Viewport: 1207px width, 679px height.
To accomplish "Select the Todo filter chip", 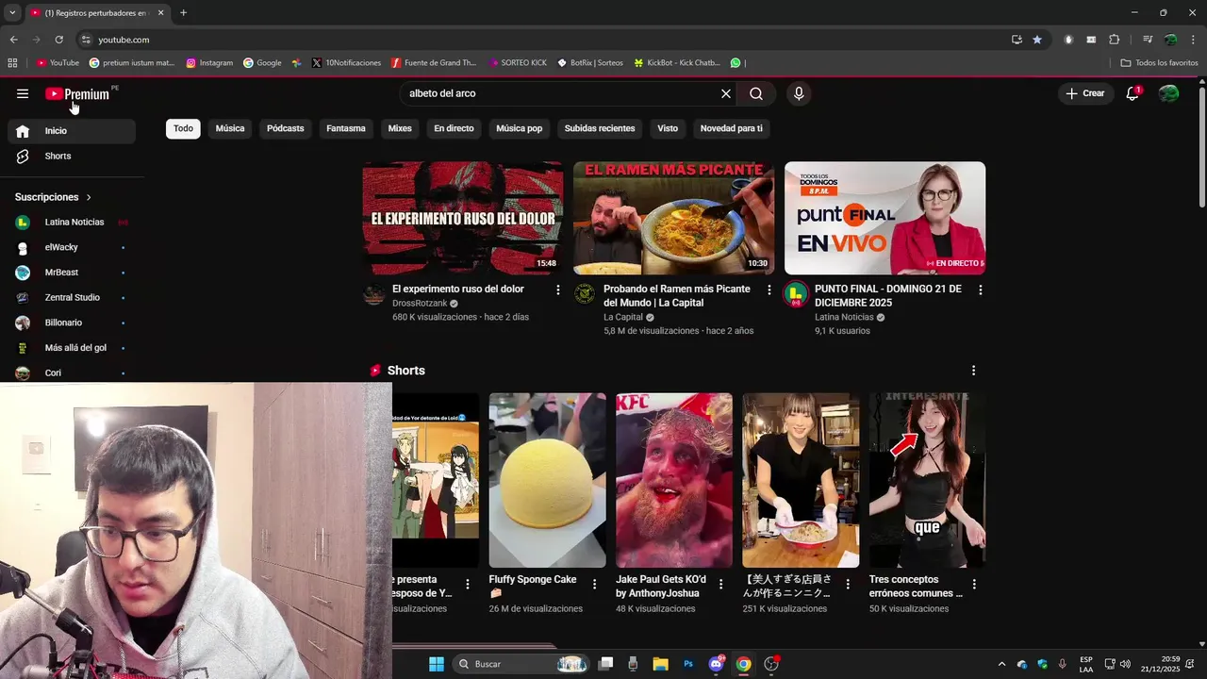I will click(x=183, y=128).
